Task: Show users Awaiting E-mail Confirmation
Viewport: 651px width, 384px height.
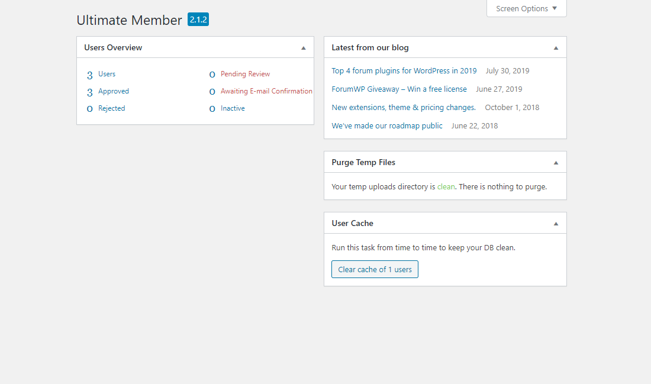Action: 266,91
